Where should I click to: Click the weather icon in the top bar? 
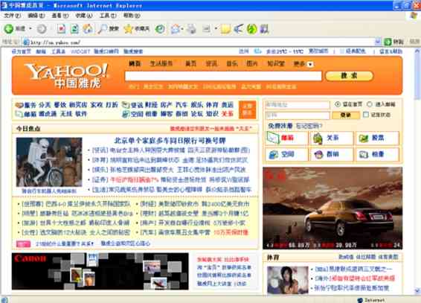[257, 51]
